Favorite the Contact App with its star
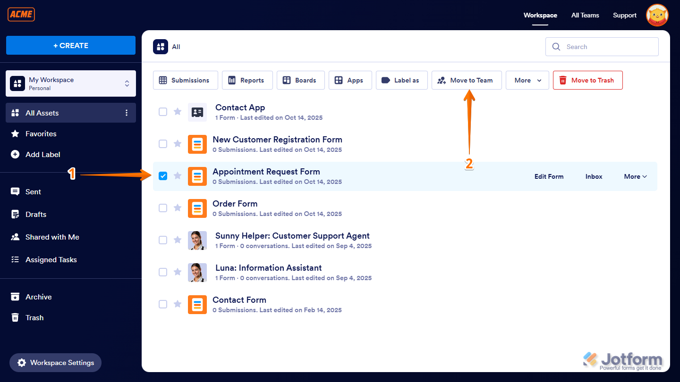This screenshot has height=382, width=680. pos(178,111)
